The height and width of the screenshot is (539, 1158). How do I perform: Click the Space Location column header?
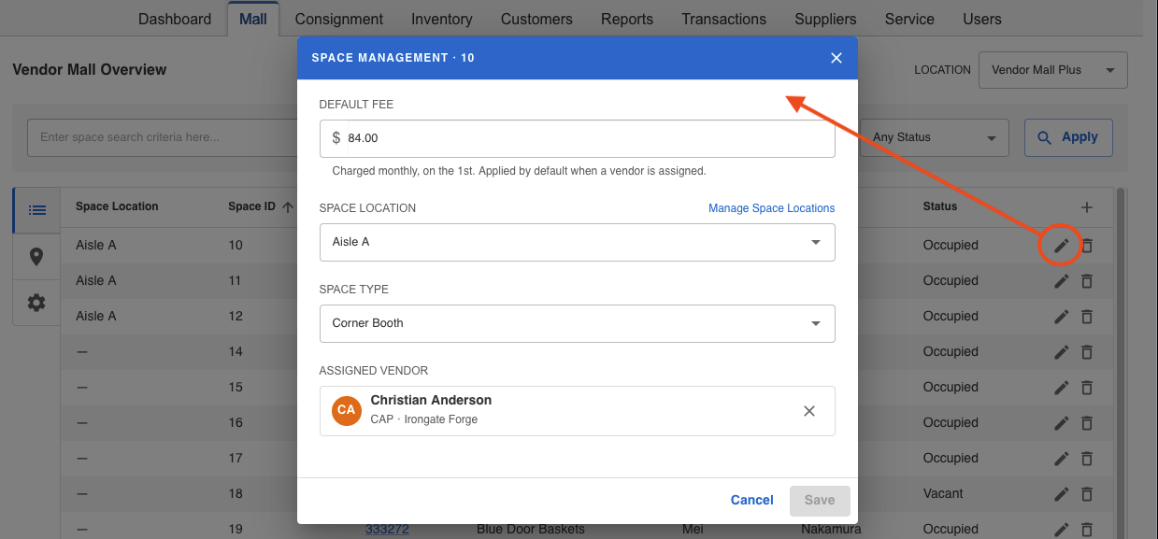point(117,206)
